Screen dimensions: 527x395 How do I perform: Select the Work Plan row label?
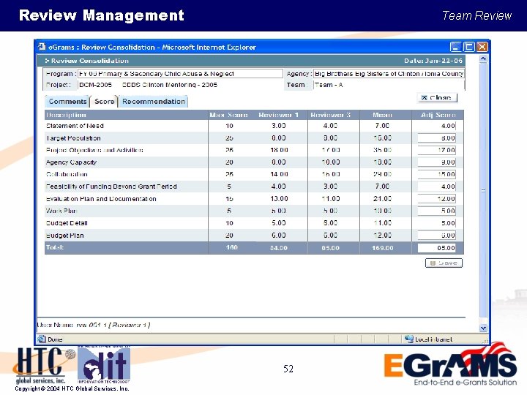(61, 211)
